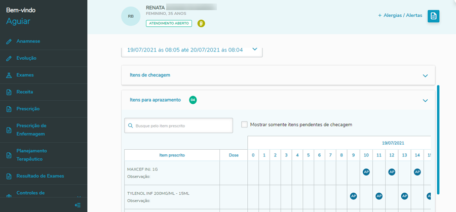Click the document icon next to Prescrição de Enfermagem
This screenshot has height=212, width=456.
9,130
